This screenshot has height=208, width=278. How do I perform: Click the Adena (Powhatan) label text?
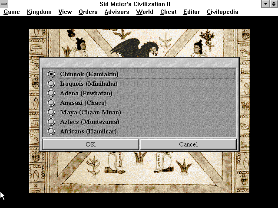pyautogui.click(x=86, y=93)
